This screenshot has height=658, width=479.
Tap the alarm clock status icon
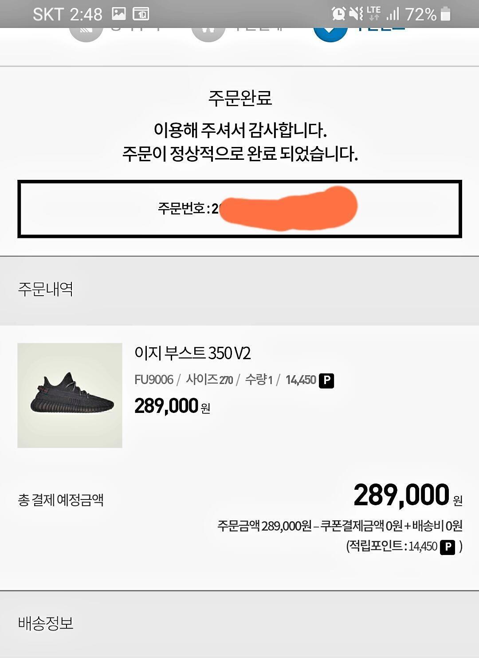coord(338,14)
